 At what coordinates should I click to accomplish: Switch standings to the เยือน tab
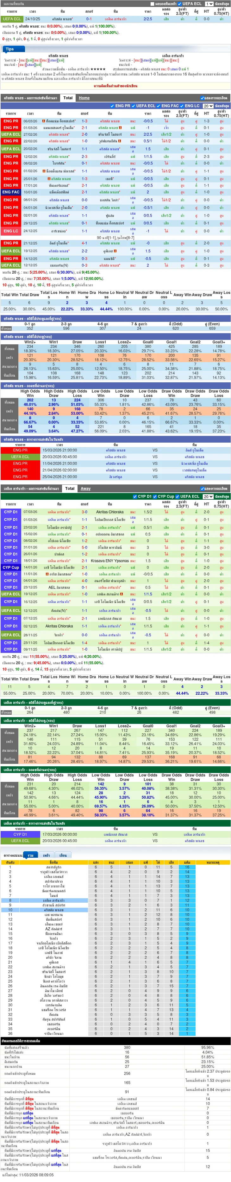tap(63, 856)
